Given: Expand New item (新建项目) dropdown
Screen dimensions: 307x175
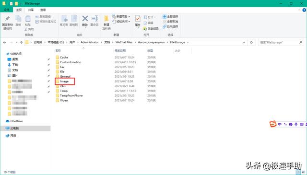Looking at the screenshot, I should pos(129,16).
